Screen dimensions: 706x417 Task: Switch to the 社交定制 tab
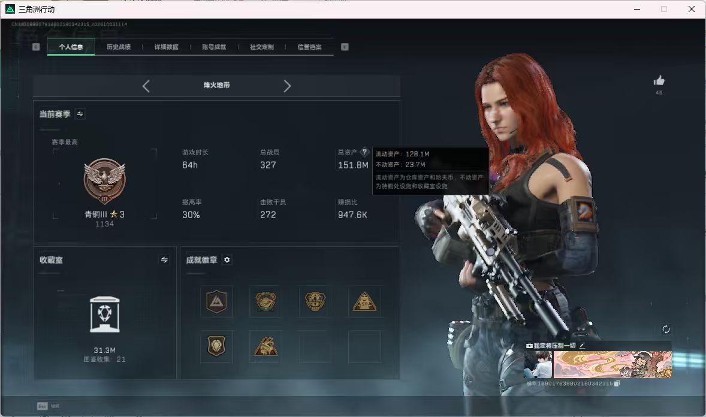point(261,47)
